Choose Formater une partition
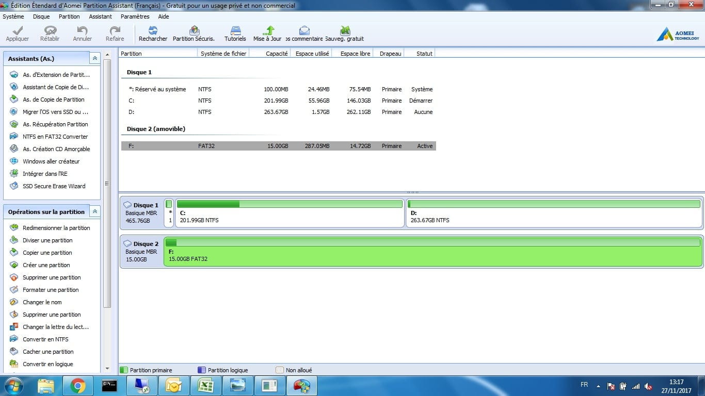The width and height of the screenshot is (705, 396). (x=51, y=290)
